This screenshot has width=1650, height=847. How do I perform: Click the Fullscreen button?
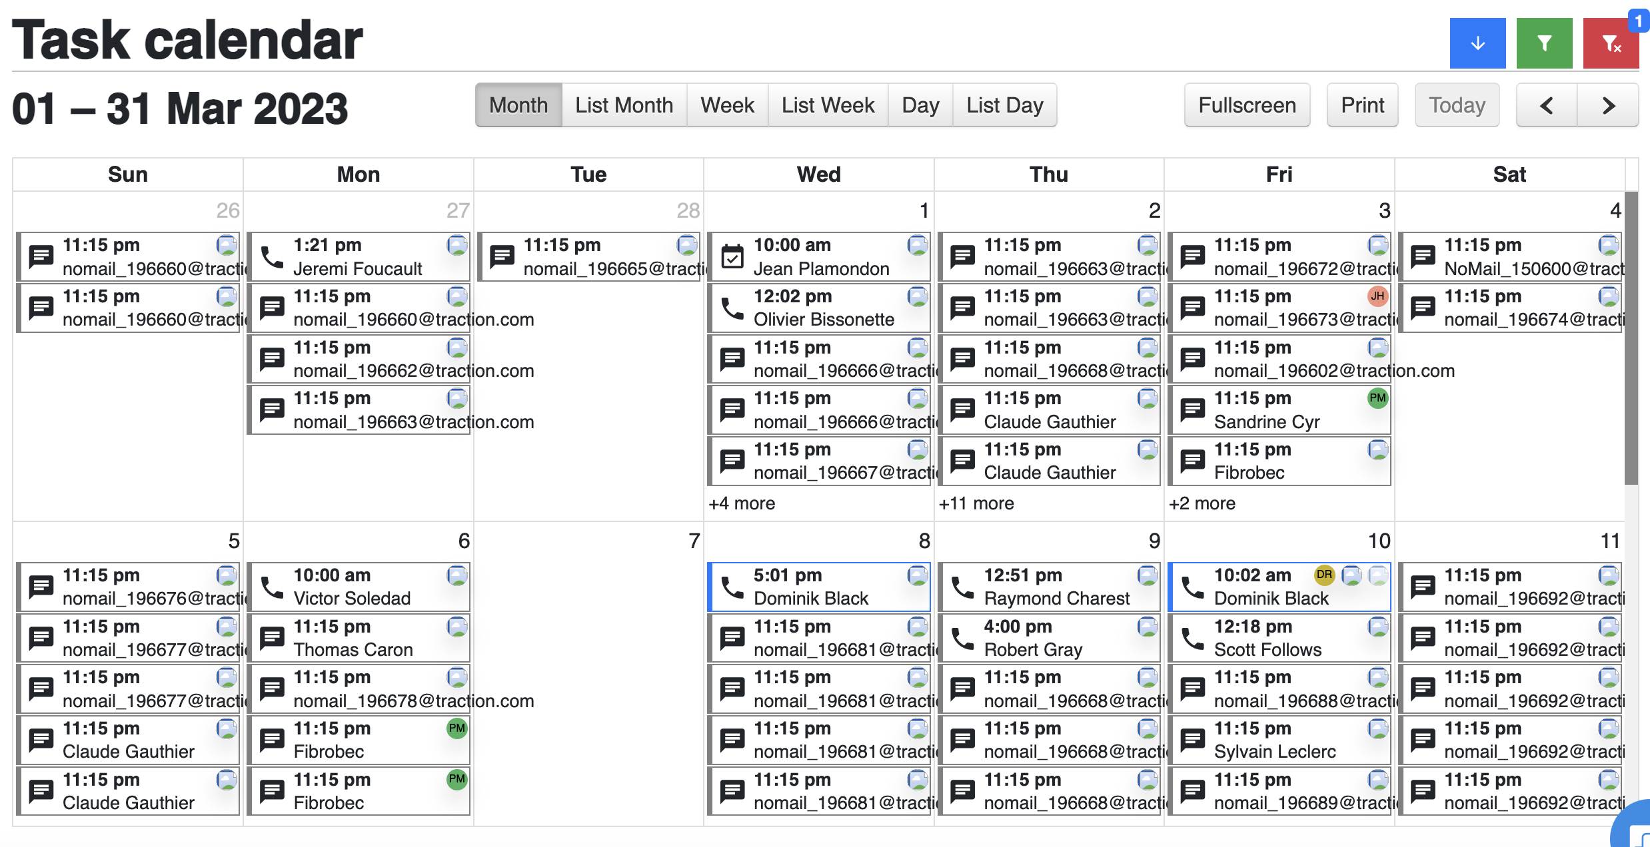pos(1246,105)
